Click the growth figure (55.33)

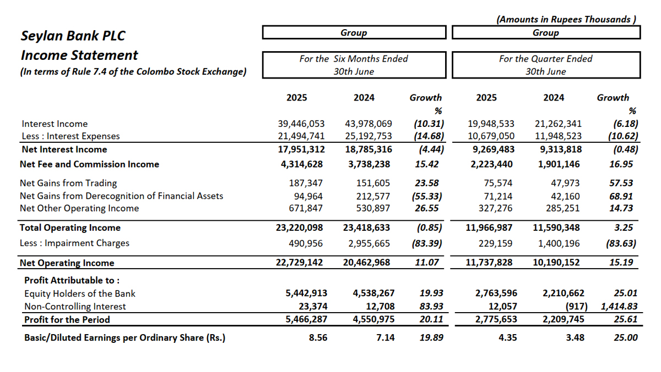428,196
